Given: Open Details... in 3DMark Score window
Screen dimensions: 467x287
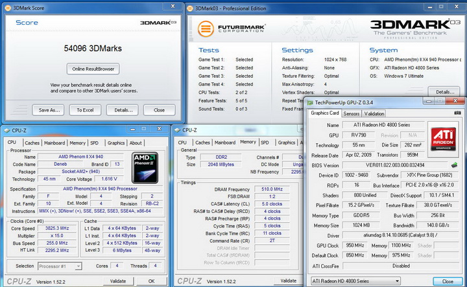Looking at the screenshot, I should pyautogui.click(x=123, y=110).
